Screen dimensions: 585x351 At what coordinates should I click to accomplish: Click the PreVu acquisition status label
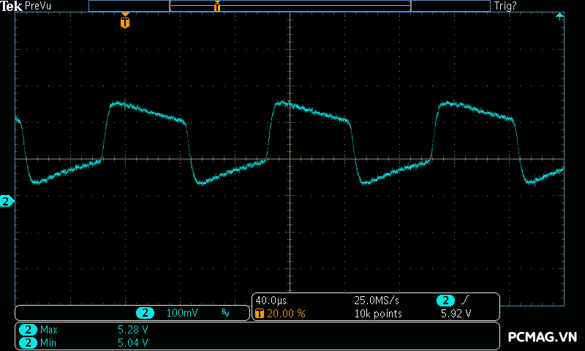pos(37,6)
